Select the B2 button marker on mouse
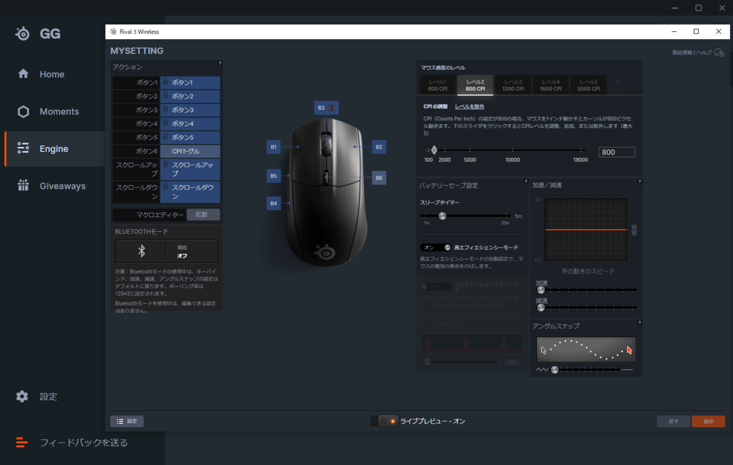 (379, 147)
